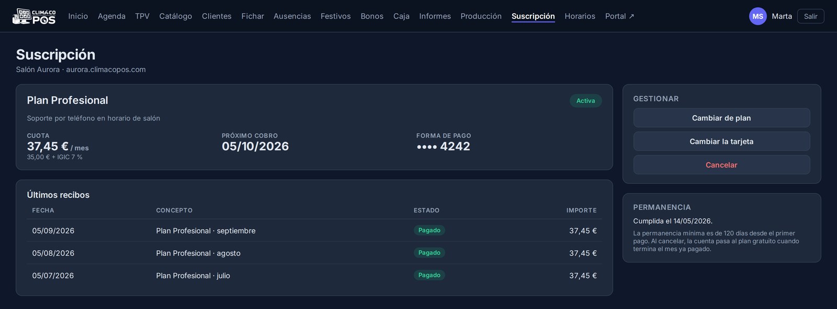Open the Caja page
This screenshot has width=837, height=309.
(401, 16)
